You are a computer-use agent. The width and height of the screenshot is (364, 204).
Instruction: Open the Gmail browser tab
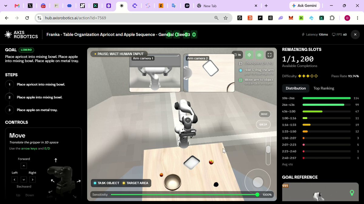tap(17, 6)
